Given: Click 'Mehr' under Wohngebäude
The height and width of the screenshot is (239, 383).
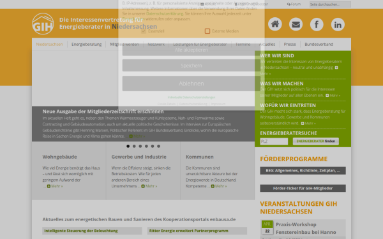Looking at the screenshot, I should tap(55, 186).
